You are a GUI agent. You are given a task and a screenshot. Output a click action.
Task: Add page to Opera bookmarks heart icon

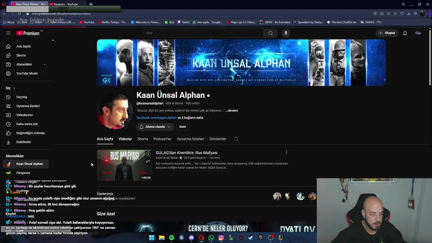click(x=402, y=13)
